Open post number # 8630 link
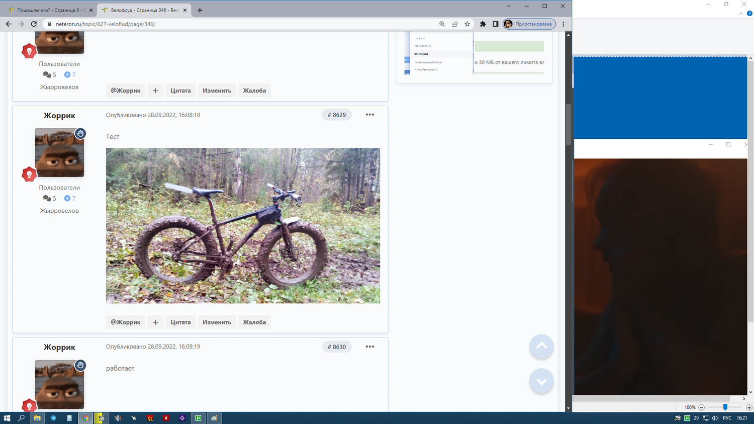The image size is (754, 424). tap(337, 347)
